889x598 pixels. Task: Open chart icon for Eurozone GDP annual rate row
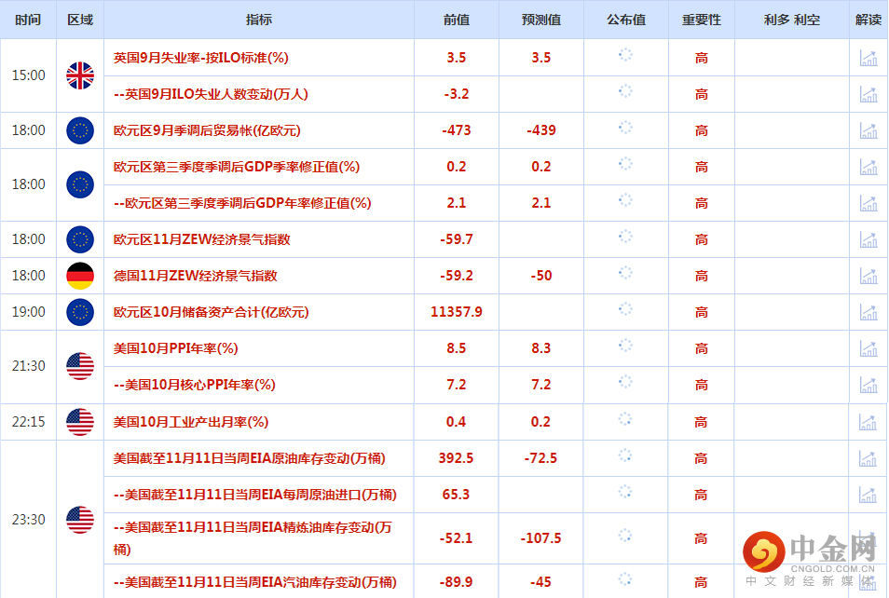pyautogui.click(x=868, y=203)
